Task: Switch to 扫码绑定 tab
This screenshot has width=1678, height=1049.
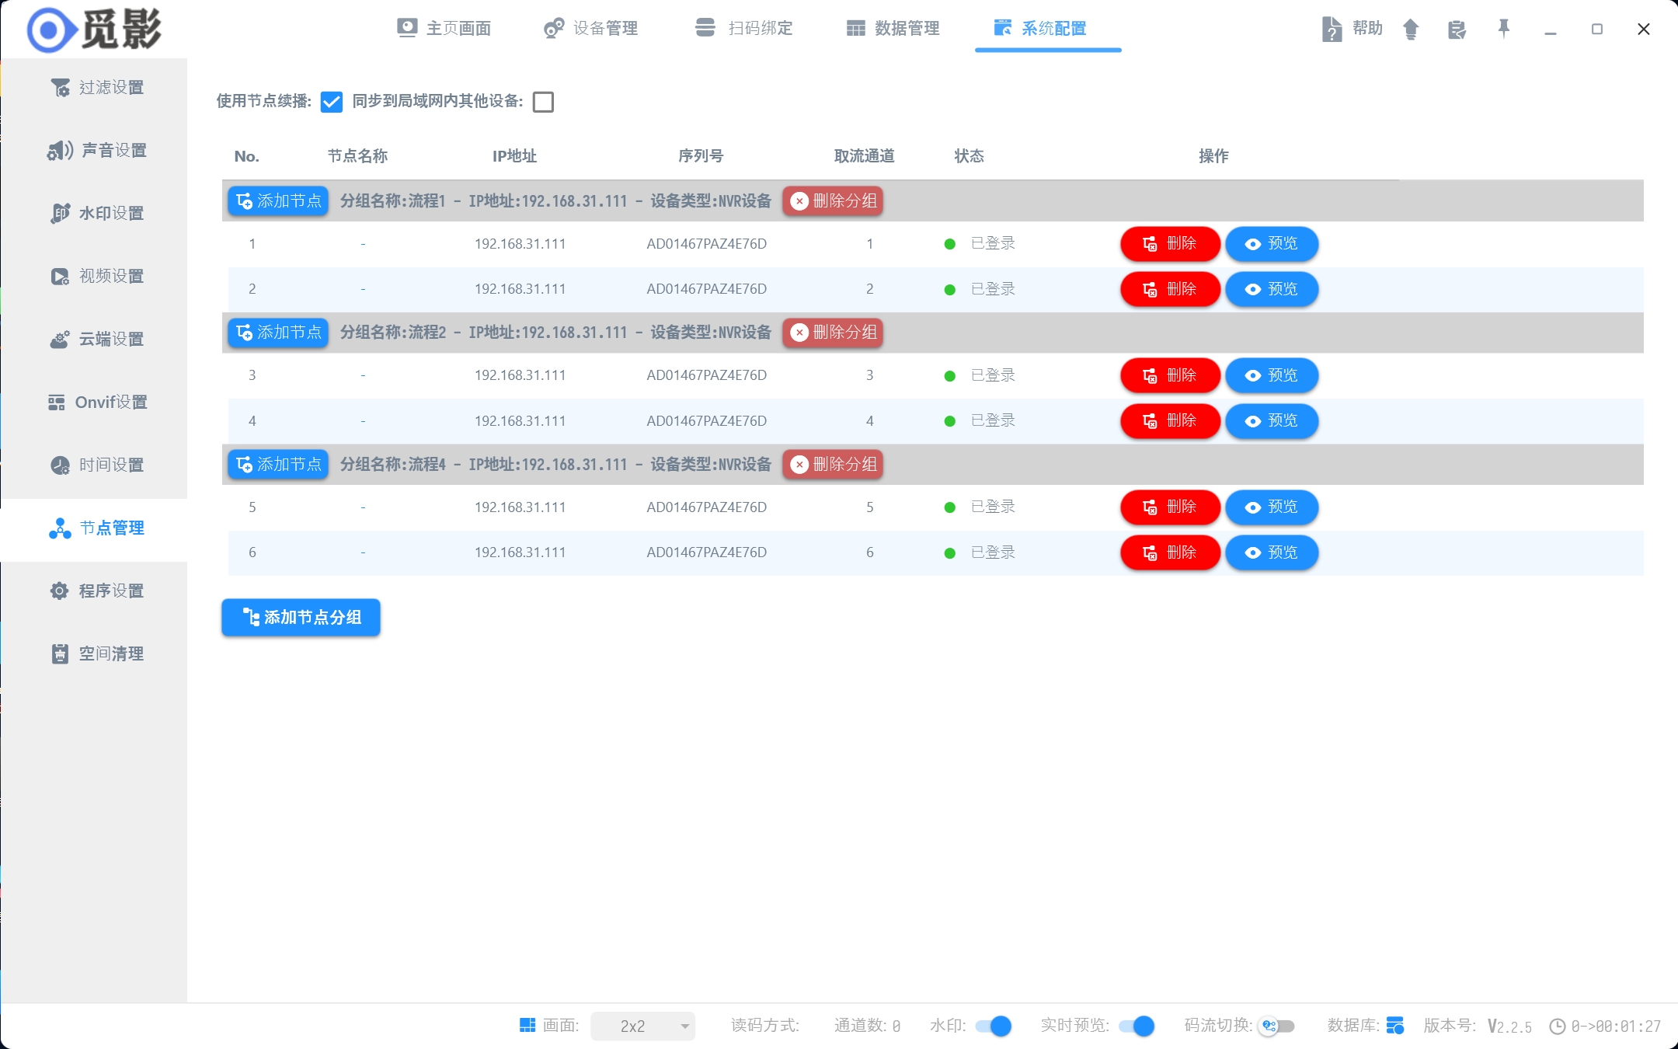Action: click(x=743, y=29)
